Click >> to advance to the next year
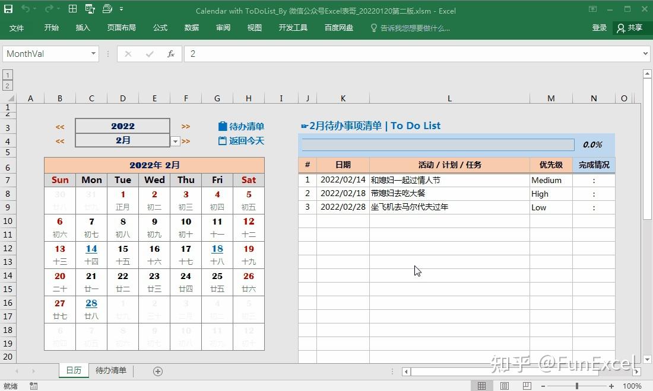 [185, 126]
